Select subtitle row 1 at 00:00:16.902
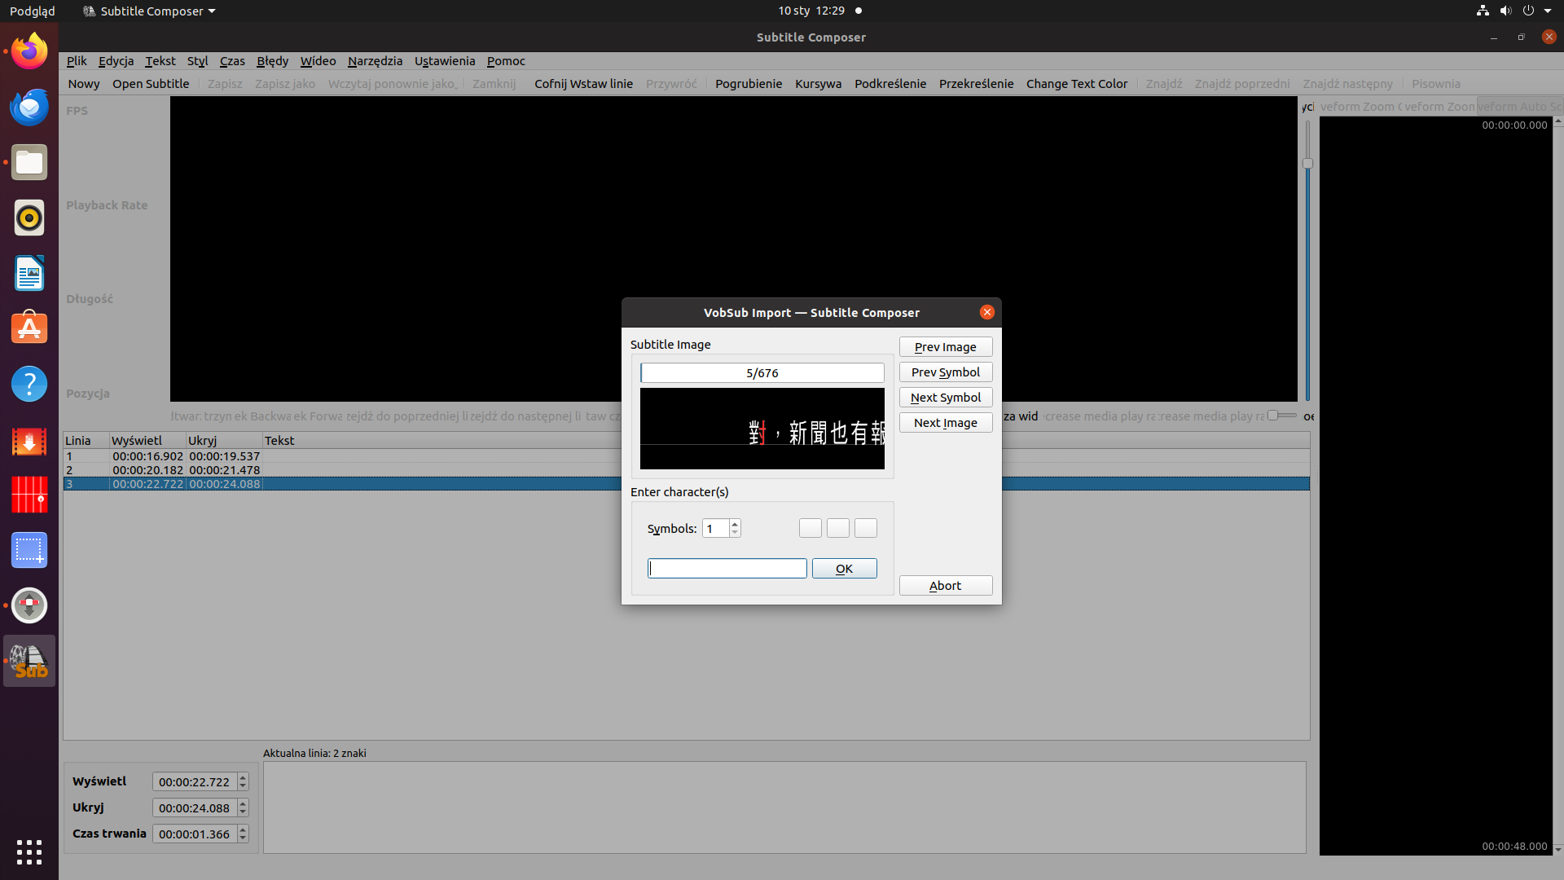Screen dimensions: 1564x880 pos(686,456)
